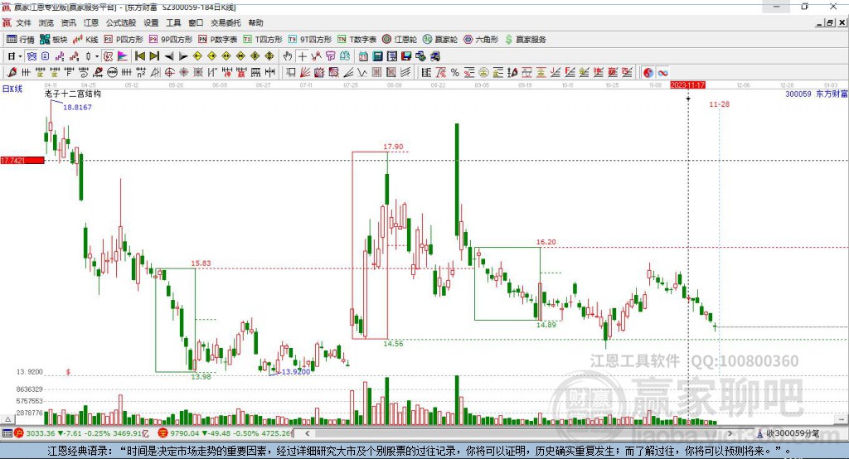Open the 江恩 menu
The image size is (849, 459).
(x=91, y=22)
